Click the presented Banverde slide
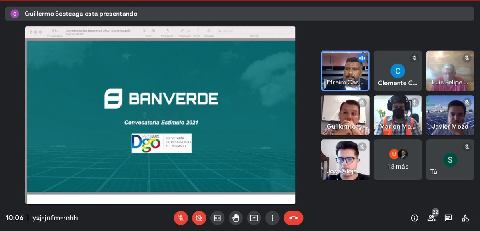This screenshot has height=231, width=480. click(161, 116)
